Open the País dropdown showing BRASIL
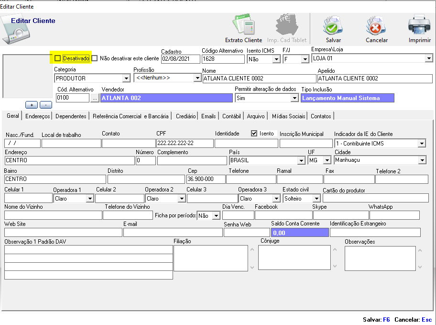This screenshot has height=325, width=436. click(301, 160)
